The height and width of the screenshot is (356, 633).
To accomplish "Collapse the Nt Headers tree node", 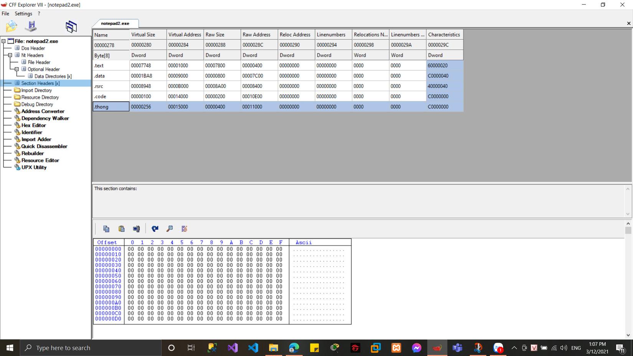I will point(10,55).
